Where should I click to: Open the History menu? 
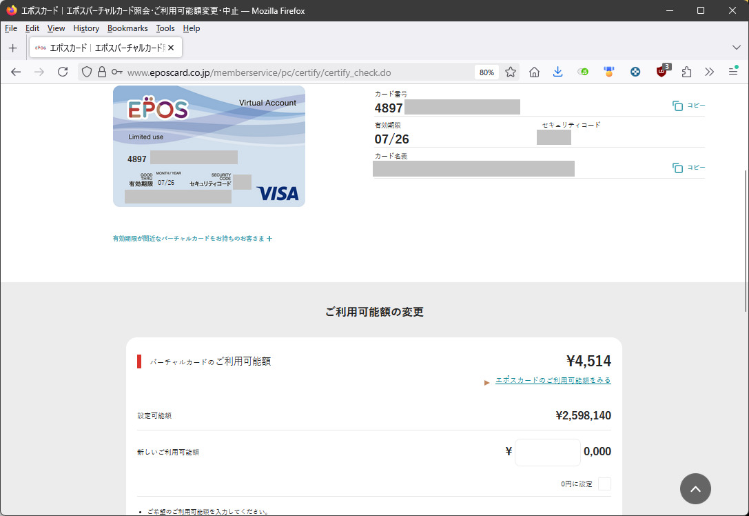[x=86, y=28]
